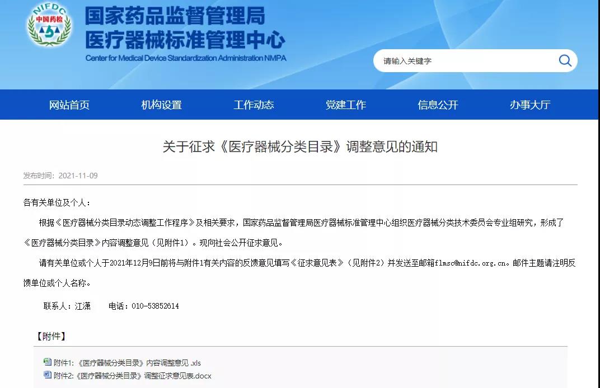
Task: Click the magnifying glass search icon
Action: click(x=564, y=60)
